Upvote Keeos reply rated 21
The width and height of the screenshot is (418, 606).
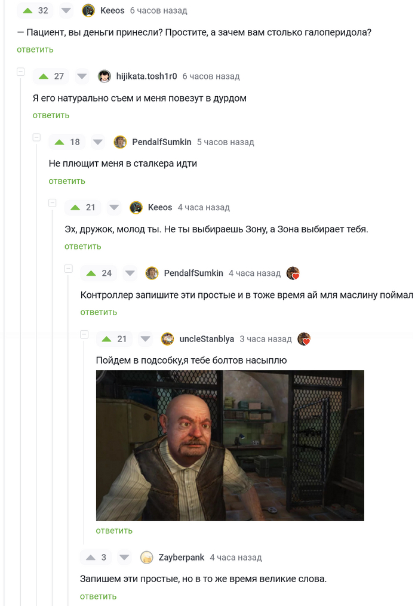pyautogui.click(x=75, y=208)
